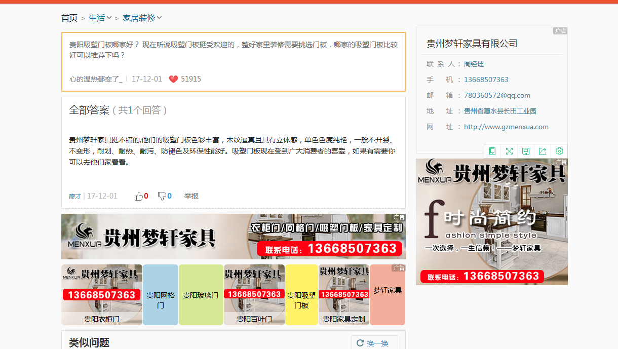Image resolution: width=618 pixels, height=349 pixels.
Task: Select the yellow 贵阳吸塑门板 tile
Action: (301, 295)
